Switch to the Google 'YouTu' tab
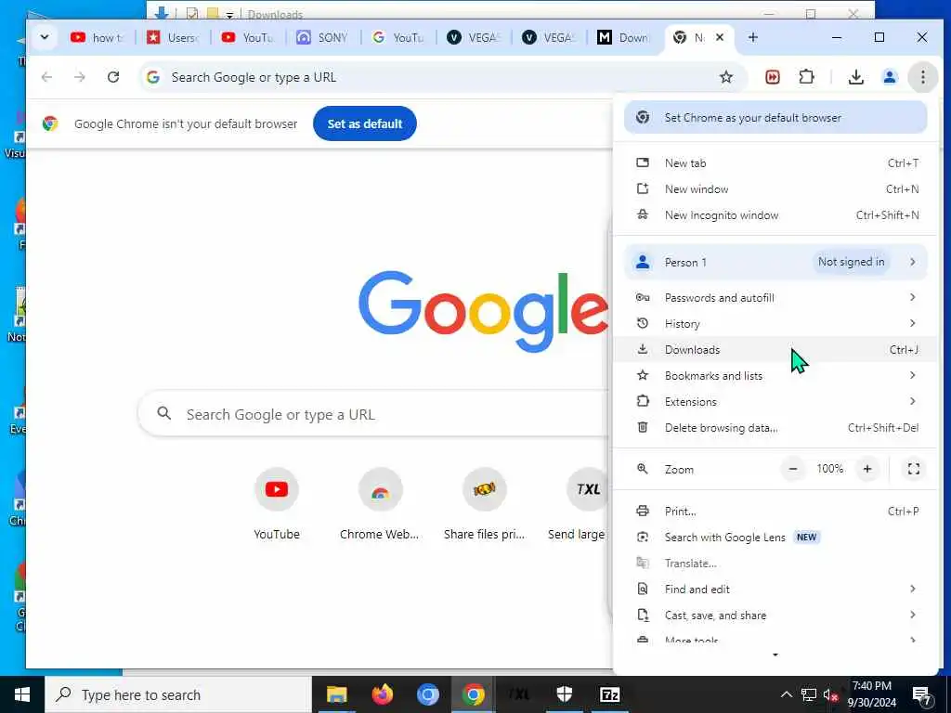 (x=399, y=37)
